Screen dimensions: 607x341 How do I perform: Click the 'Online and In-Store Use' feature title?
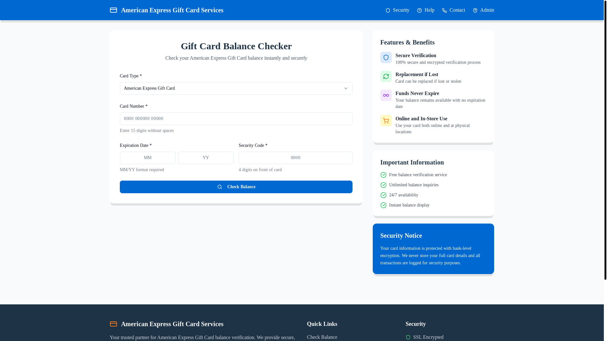tap(421, 119)
